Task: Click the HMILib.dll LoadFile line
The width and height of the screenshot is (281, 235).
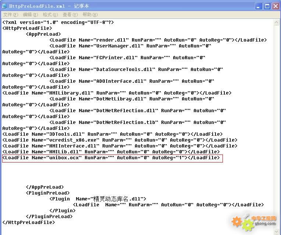Action: tap(111, 152)
